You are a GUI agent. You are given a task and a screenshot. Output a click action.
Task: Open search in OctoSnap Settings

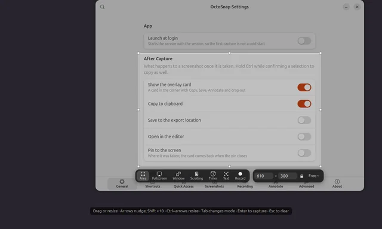[102, 7]
